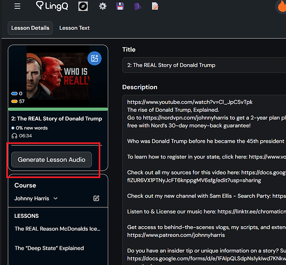The image size is (286, 265).
Task: Click the LingQ logo
Action: tap(52, 6)
